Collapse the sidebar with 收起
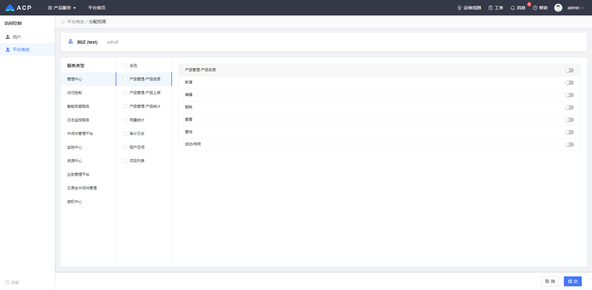Screen dimensions: 592x290 coord(12,282)
